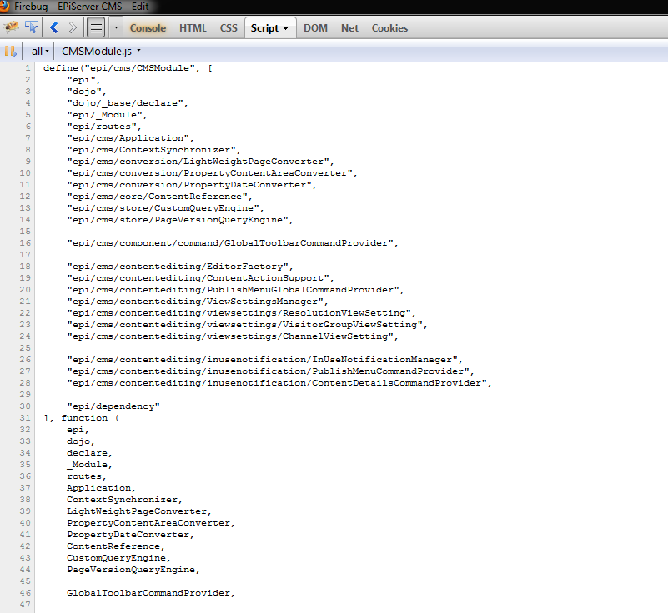This screenshot has width=668, height=613.
Task: Click the "PageVersionQueryEngine," parameter on line 44
Action: pos(133,570)
